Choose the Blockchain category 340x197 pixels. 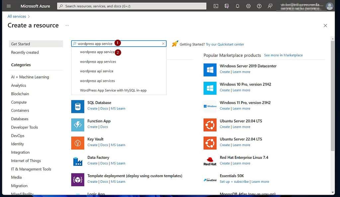point(20,94)
